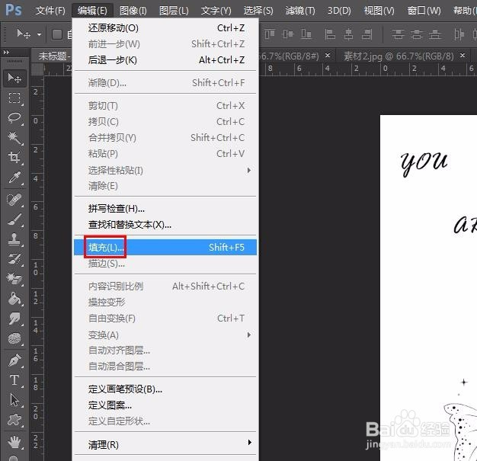Select the Path Selection tool
The width and height of the screenshot is (477, 461).
(14, 400)
